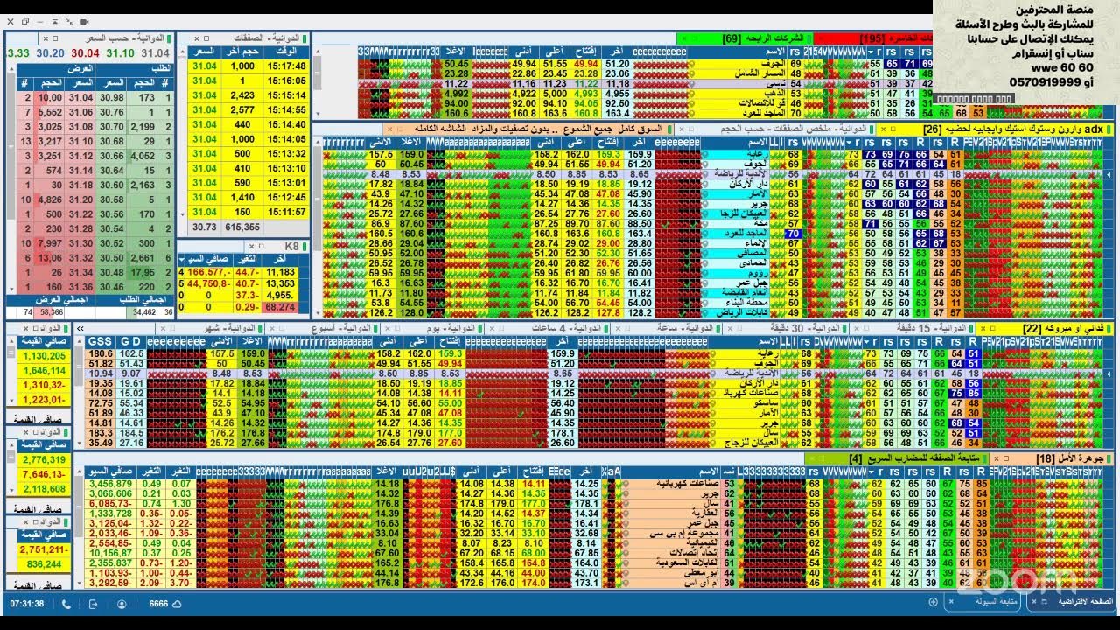The image size is (1120, 630).
Task: Click trade time 15:17:48 in trades panel
Action: 288,66
